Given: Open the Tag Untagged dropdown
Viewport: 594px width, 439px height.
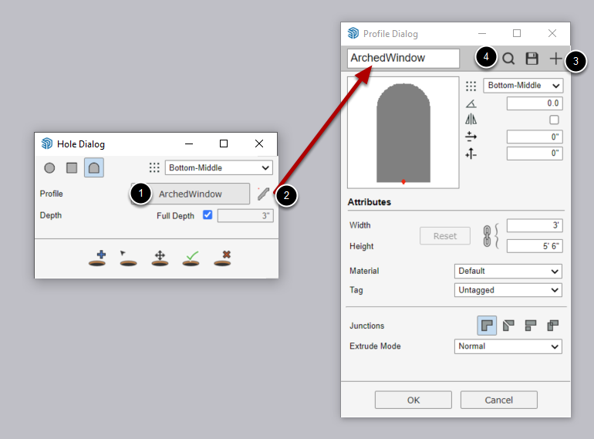Looking at the screenshot, I should click(x=508, y=290).
